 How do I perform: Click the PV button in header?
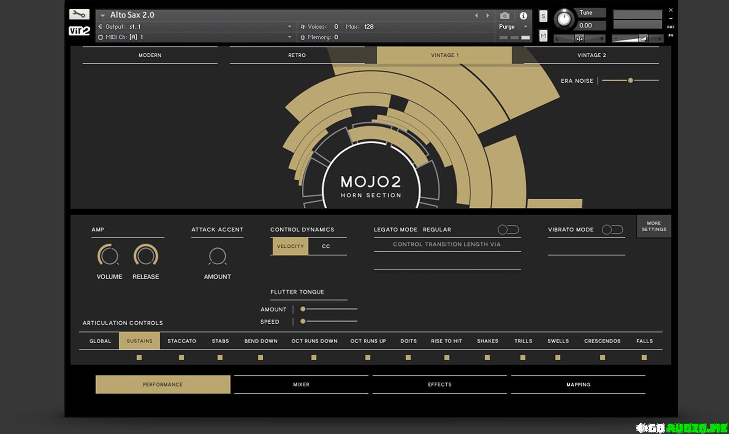(x=671, y=36)
